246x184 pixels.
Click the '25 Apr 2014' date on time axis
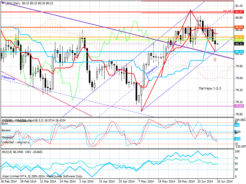pyautogui.click(x=127, y=181)
